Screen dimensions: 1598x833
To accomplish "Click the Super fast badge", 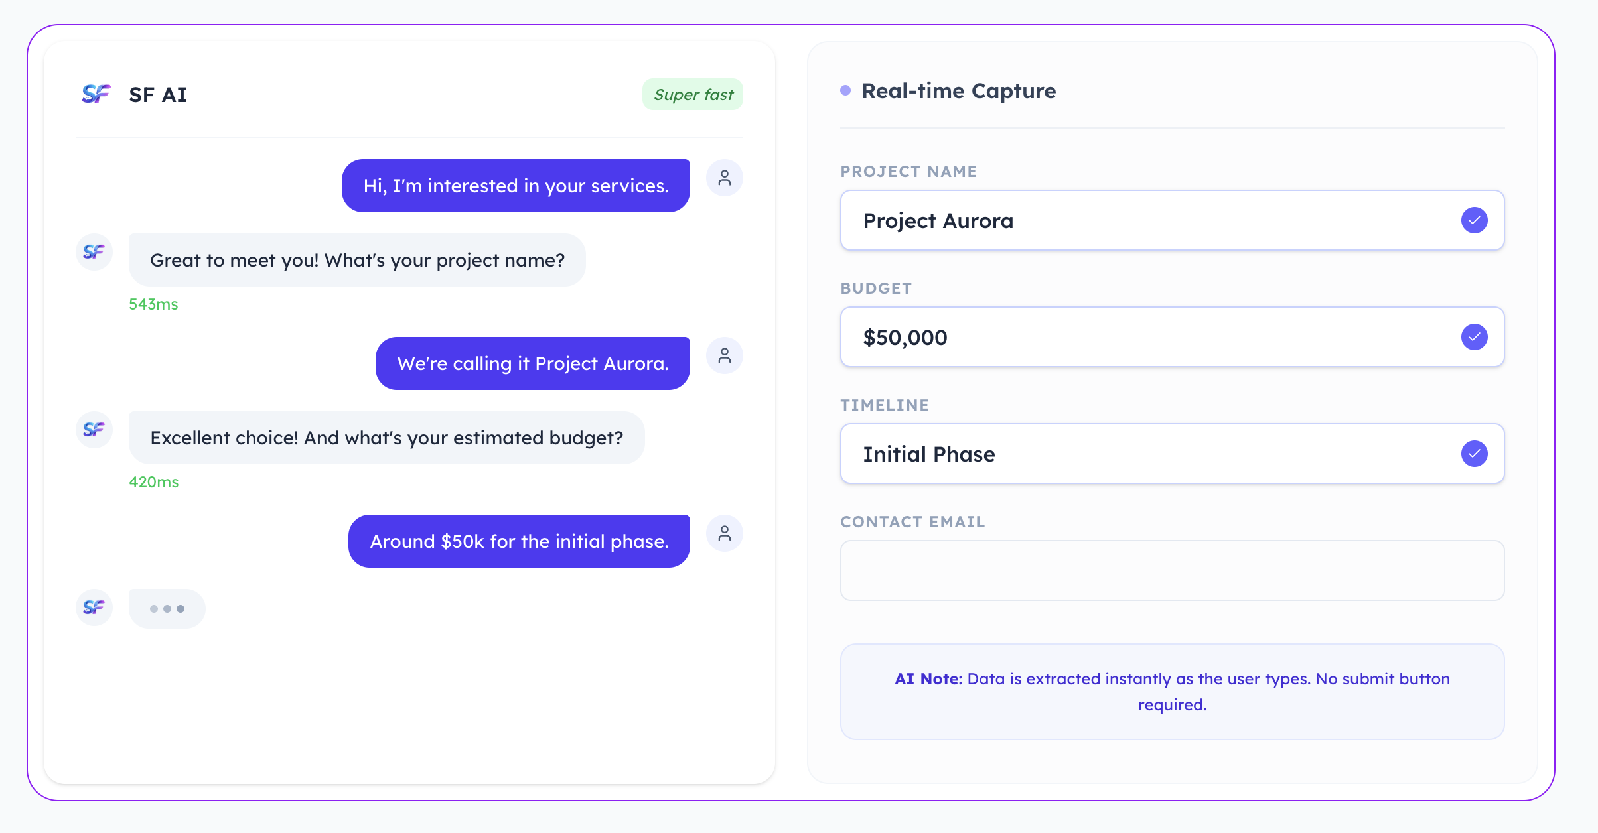I will tap(692, 94).
